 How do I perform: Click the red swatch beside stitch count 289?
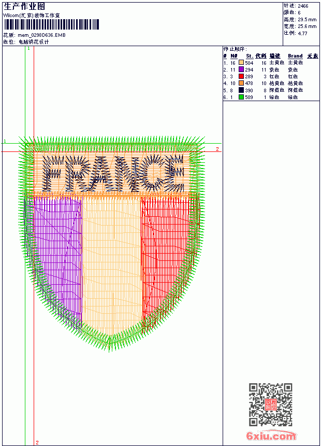[x=241, y=76]
